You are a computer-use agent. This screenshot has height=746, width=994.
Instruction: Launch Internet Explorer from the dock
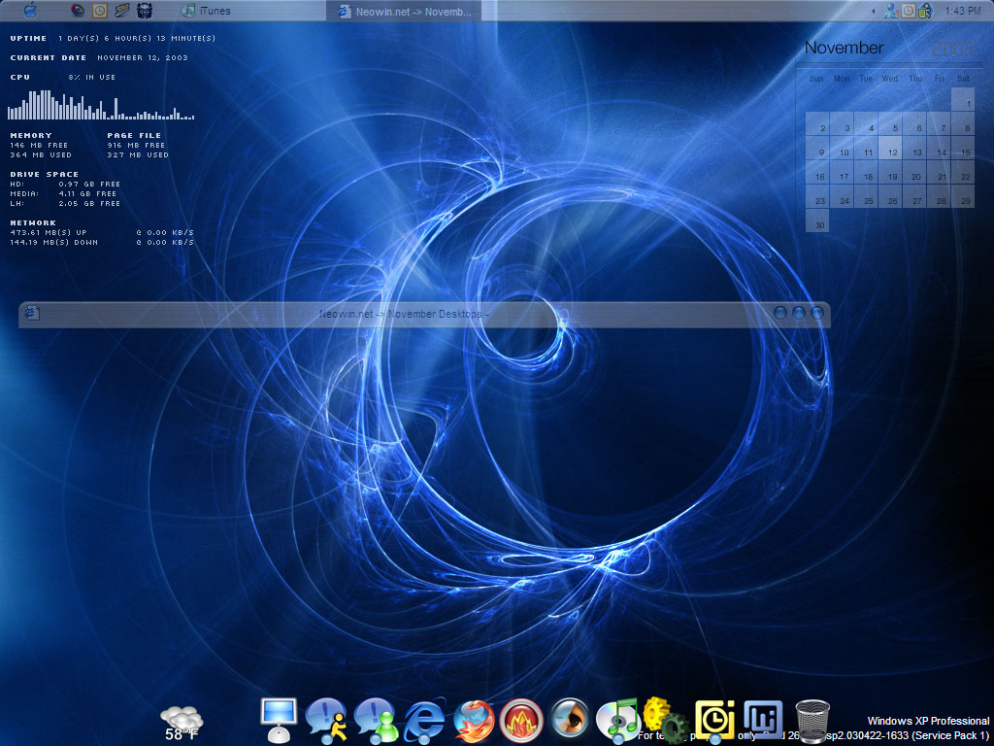coord(424,721)
